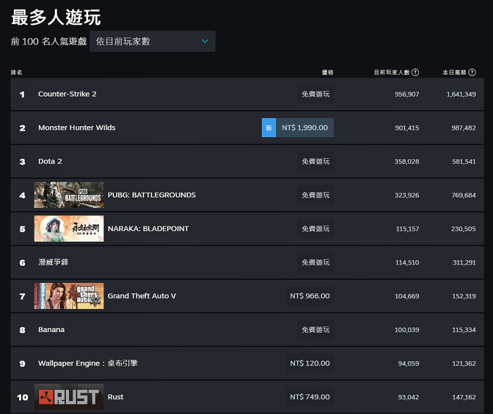Click daily peak value 987,482
Screen dimensions: 493x414
tap(463, 128)
